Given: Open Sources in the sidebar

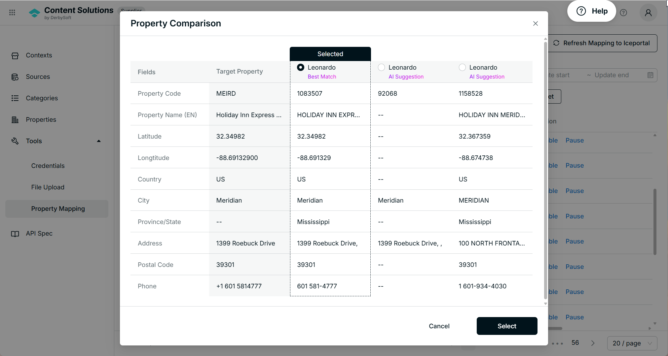Looking at the screenshot, I should (38, 77).
